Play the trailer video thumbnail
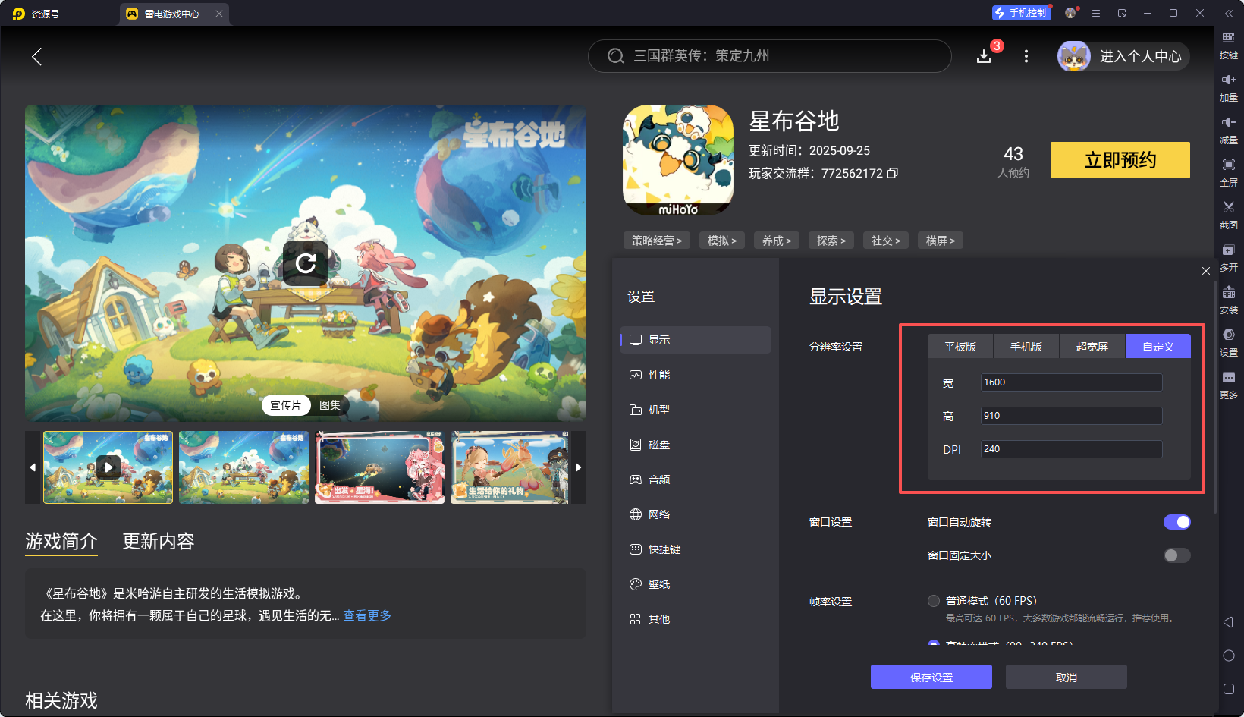This screenshot has width=1244, height=717. click(x=108, y=467)
